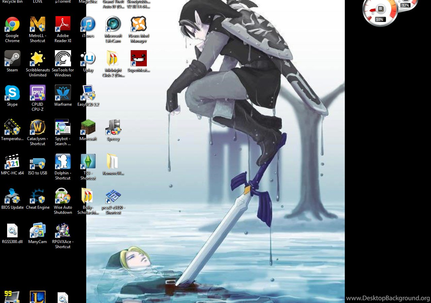Open the Temperature monitor shortcut icon
This screenshot has width=431, height=303.
pos(12,127)
